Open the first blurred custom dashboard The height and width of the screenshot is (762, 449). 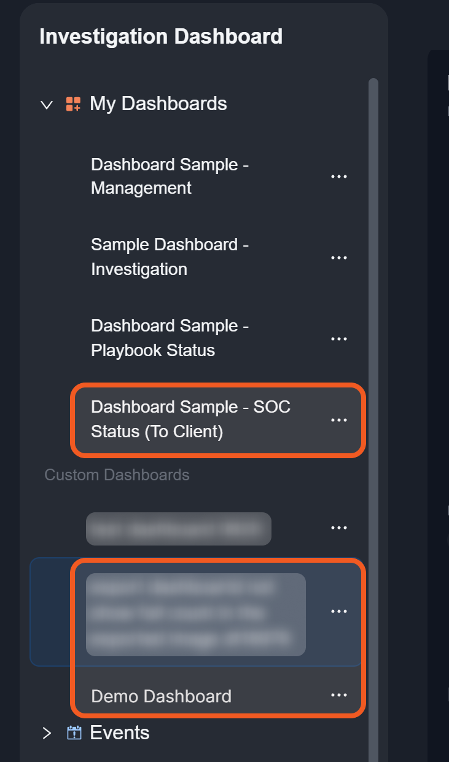[x=178, y=528]
